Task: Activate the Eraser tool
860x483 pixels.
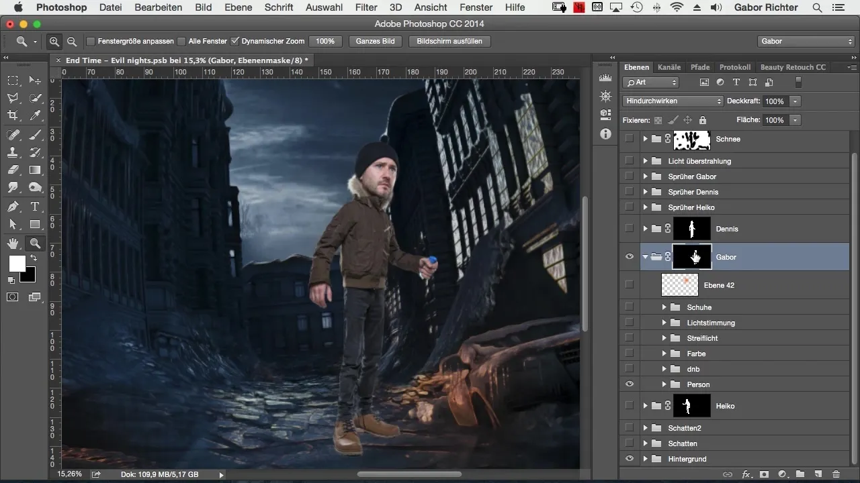Action: click(13, 170)
